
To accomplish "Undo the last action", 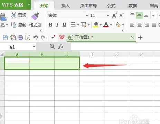I will 36,38.
